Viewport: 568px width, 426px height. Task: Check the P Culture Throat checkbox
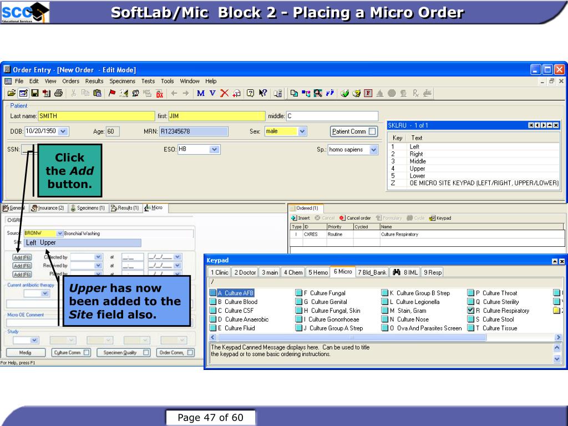tap(470, 293)
